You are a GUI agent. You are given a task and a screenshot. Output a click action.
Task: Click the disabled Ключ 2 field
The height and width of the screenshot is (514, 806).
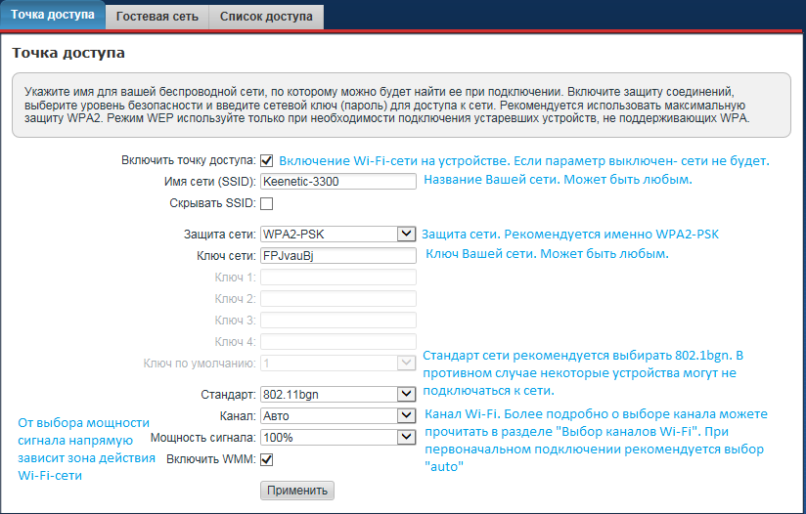pyautogui.click(x=338, y=298)
